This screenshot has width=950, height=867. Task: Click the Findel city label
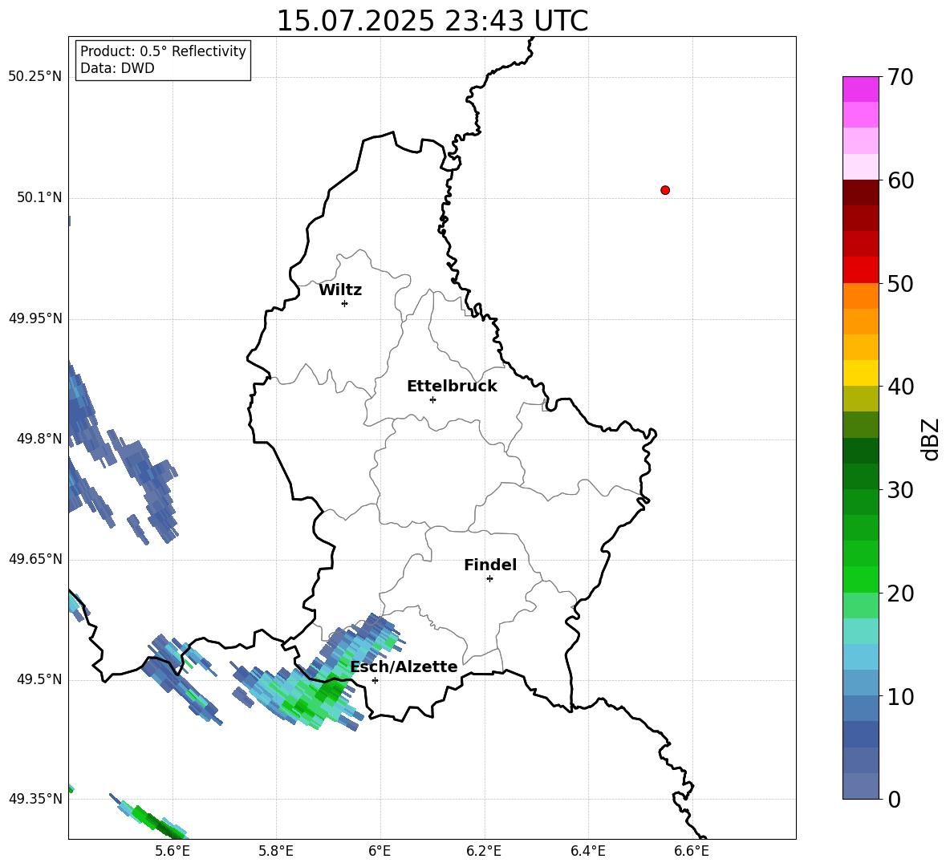click(x=490, y=565)
